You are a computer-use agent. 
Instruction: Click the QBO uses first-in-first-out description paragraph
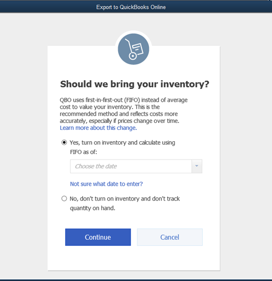[x=124, y=111]
